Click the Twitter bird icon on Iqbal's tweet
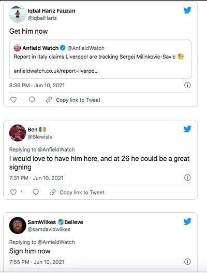This screenshot has height=273, width=207. click(x=187, y=10)
